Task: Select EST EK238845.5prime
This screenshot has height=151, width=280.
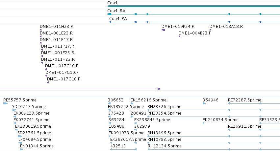Action: (152, 120)
